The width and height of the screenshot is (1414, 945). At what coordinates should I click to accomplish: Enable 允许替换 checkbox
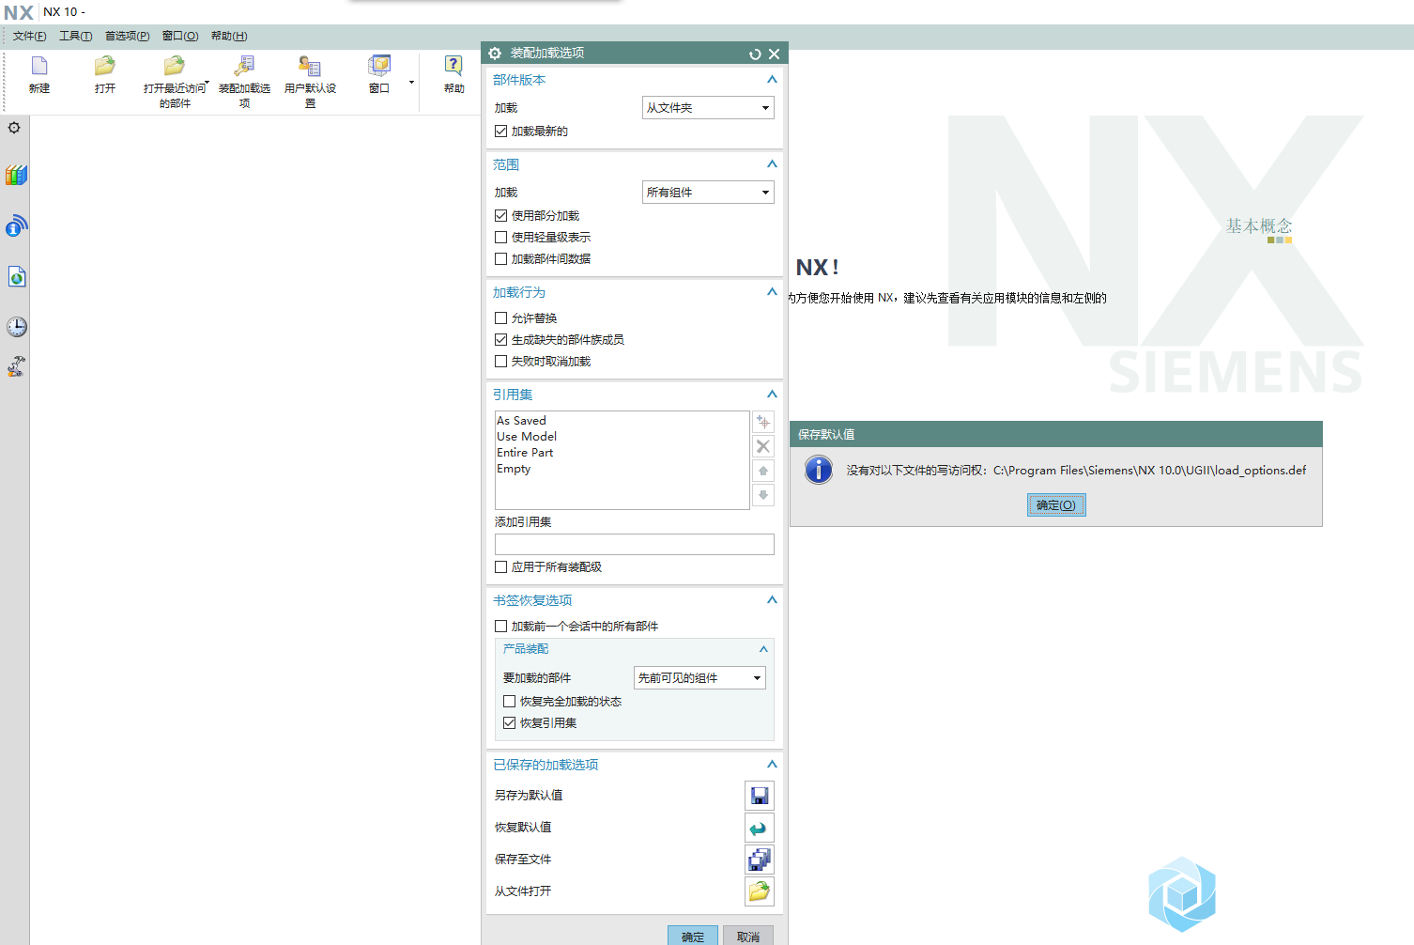500,318
